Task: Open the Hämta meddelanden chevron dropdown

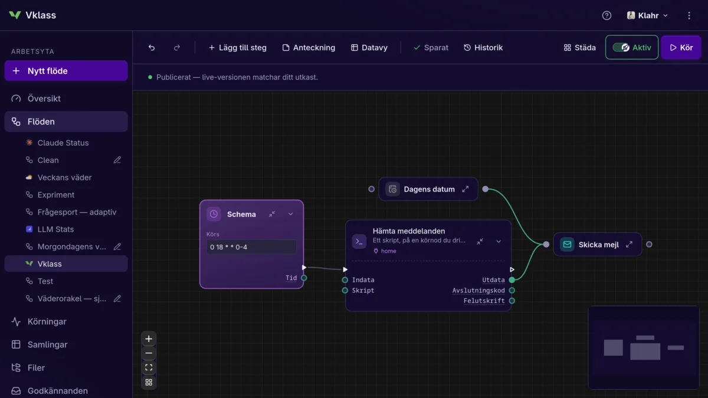Action: click(499, 241)
